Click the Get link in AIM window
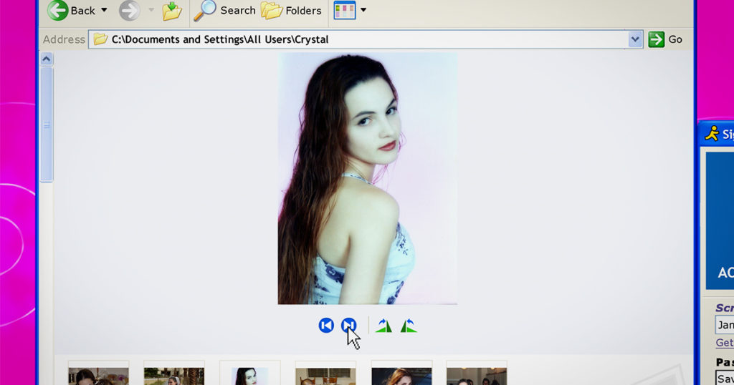 click(725, 343)
